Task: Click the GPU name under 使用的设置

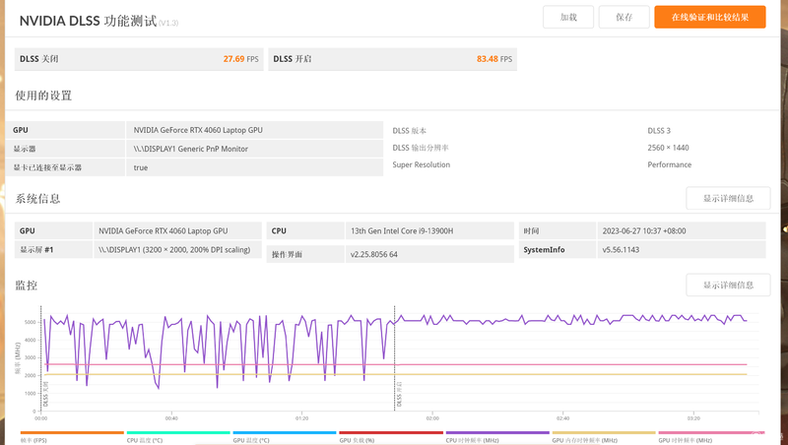Action: click(x=198, y=130)
